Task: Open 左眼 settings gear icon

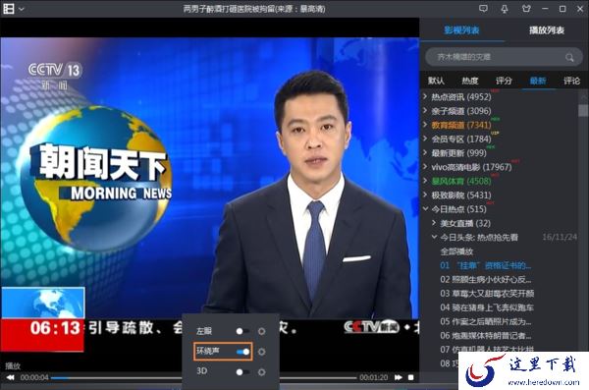Action: 262,331
